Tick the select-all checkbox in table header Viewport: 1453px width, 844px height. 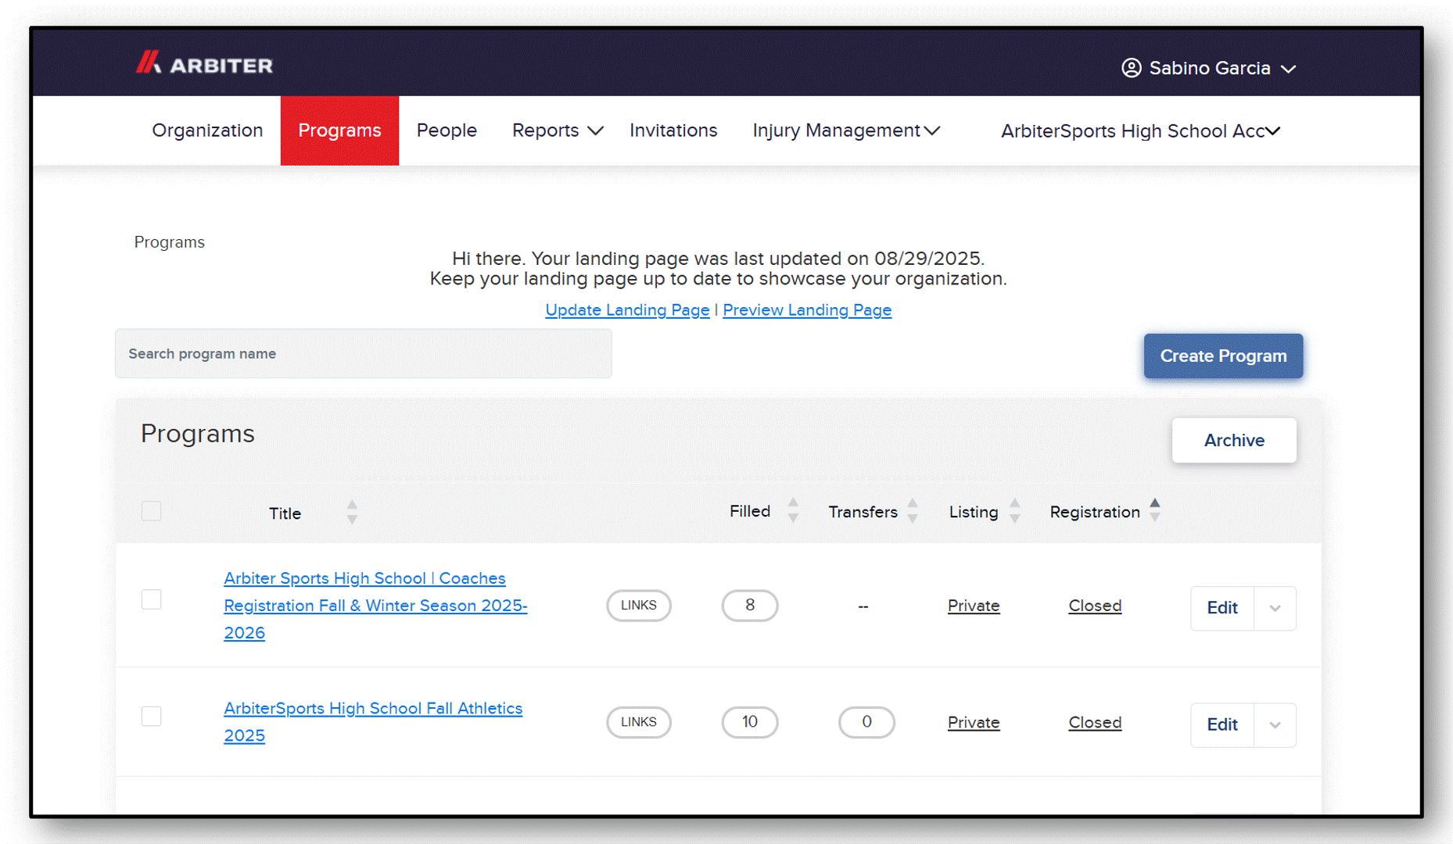tap(152, 511)
